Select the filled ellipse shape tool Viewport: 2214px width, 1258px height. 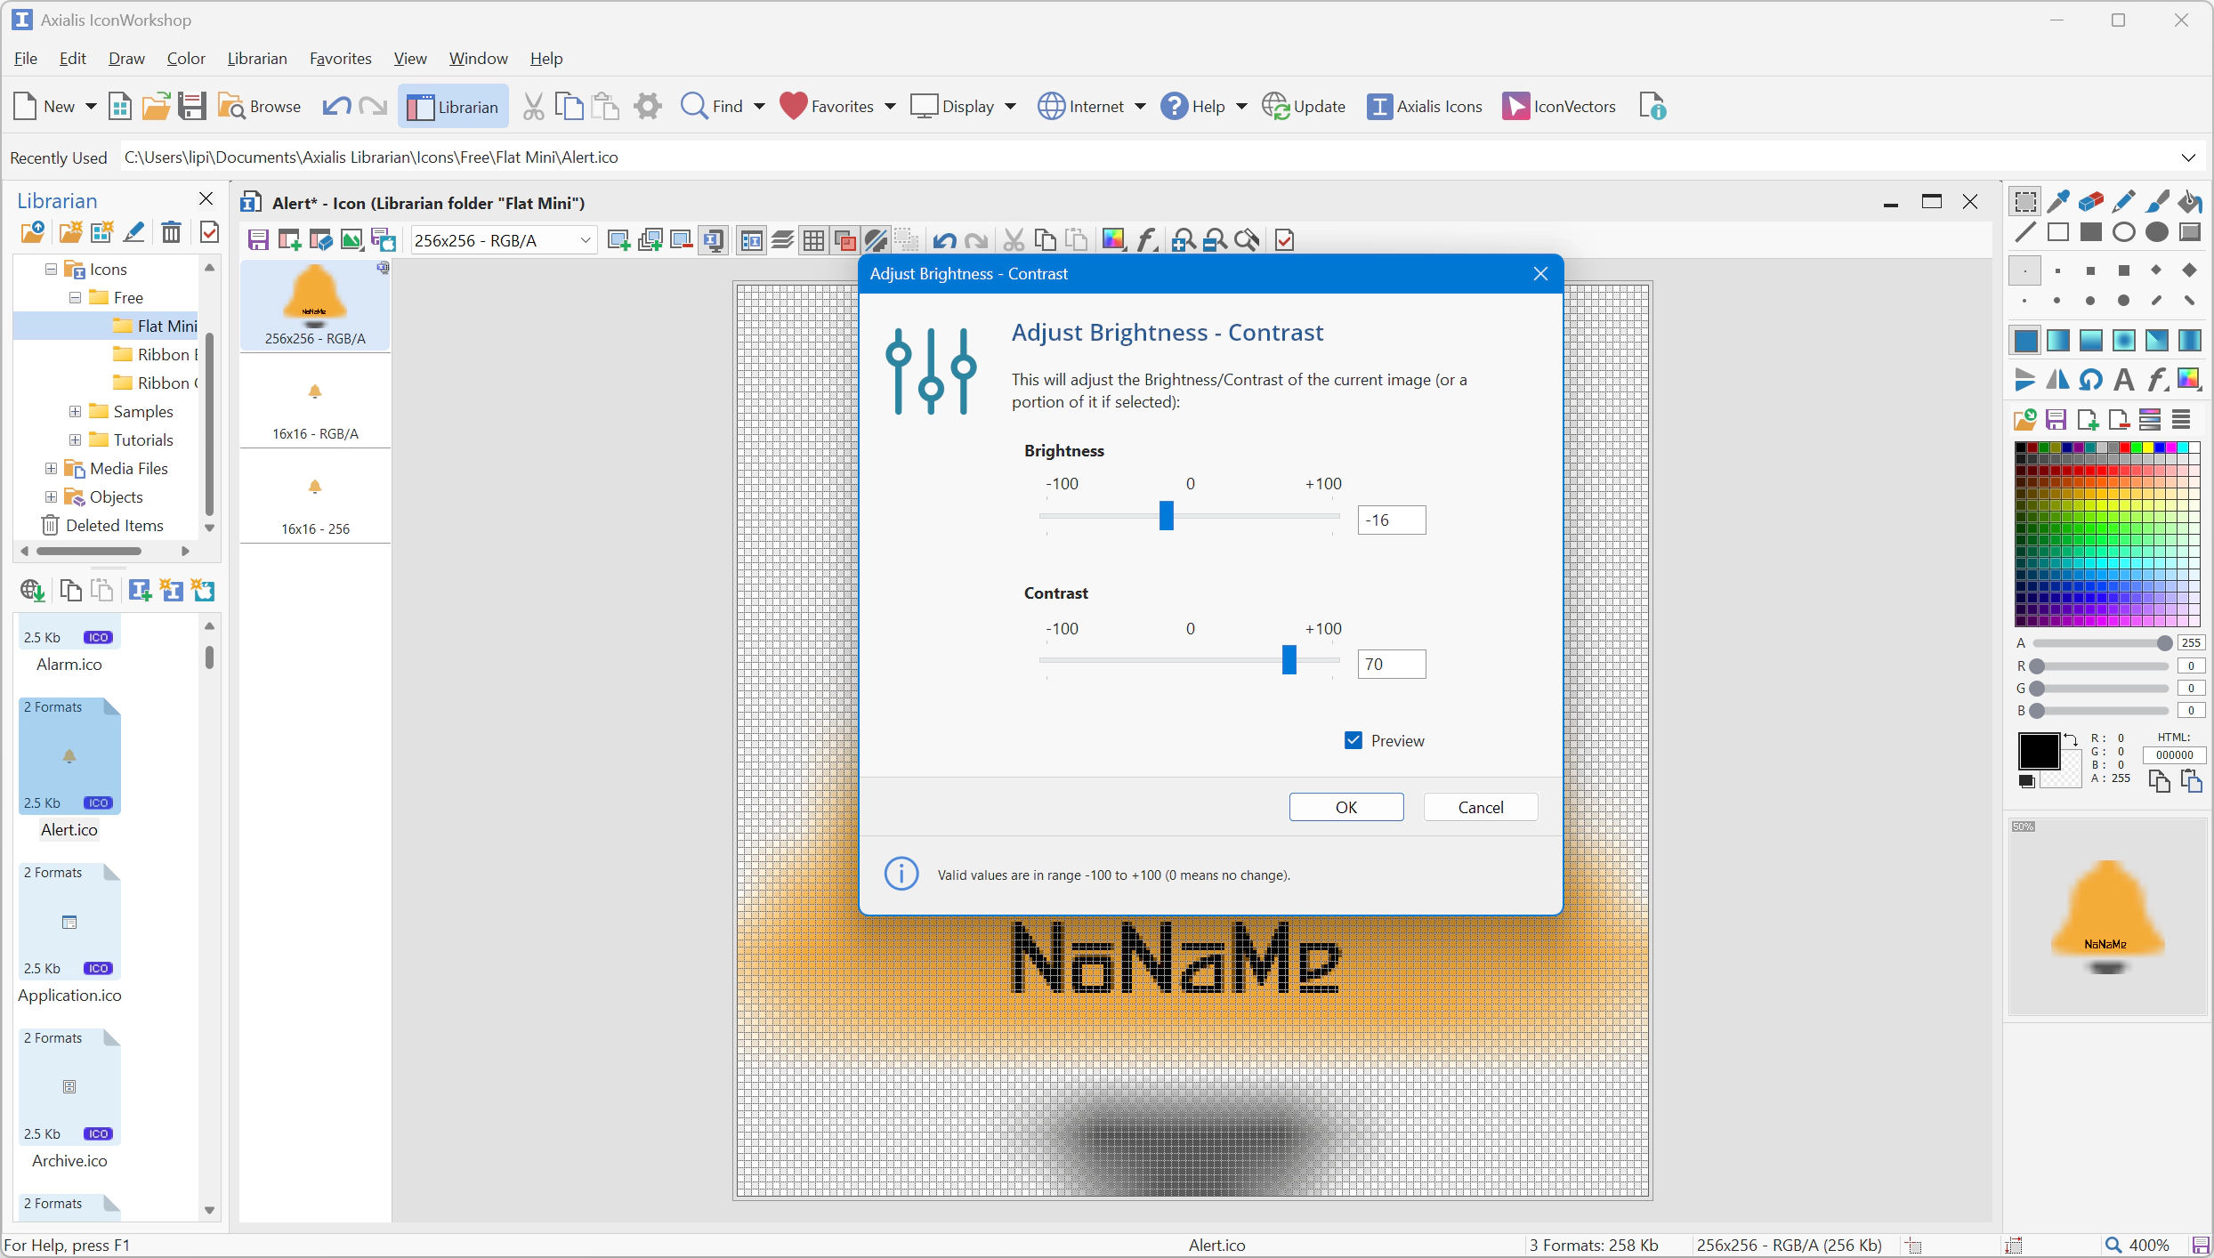(2157, 233)
